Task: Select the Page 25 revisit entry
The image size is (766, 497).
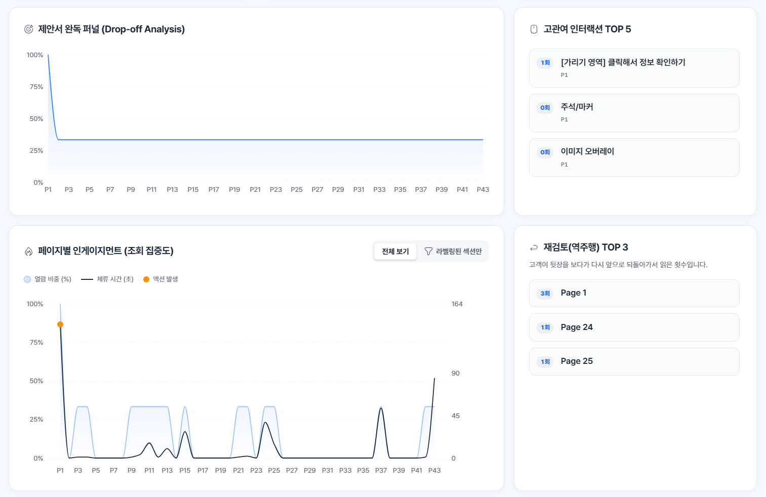Action: [x=634, y=361]
